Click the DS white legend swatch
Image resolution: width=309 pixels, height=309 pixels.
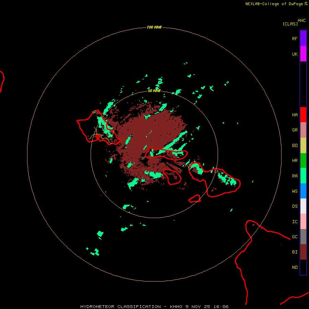pyautogui.click(x=303, y=206)
